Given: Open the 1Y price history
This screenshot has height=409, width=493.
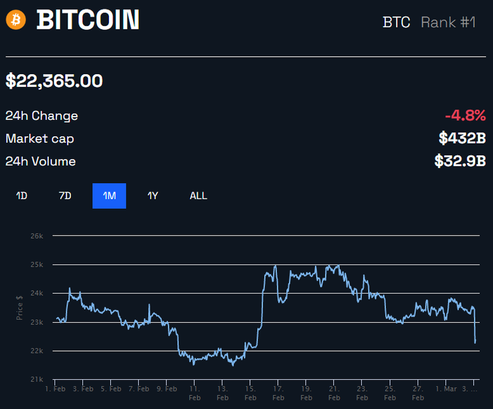Looking at the screenshot, I should click(153, 196).
